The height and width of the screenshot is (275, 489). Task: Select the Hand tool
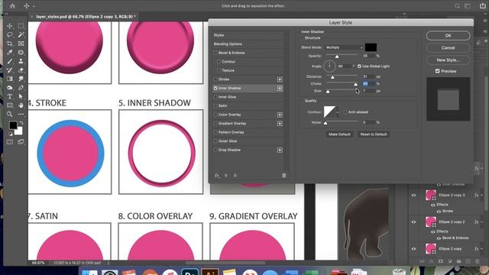tap(21, 105)
